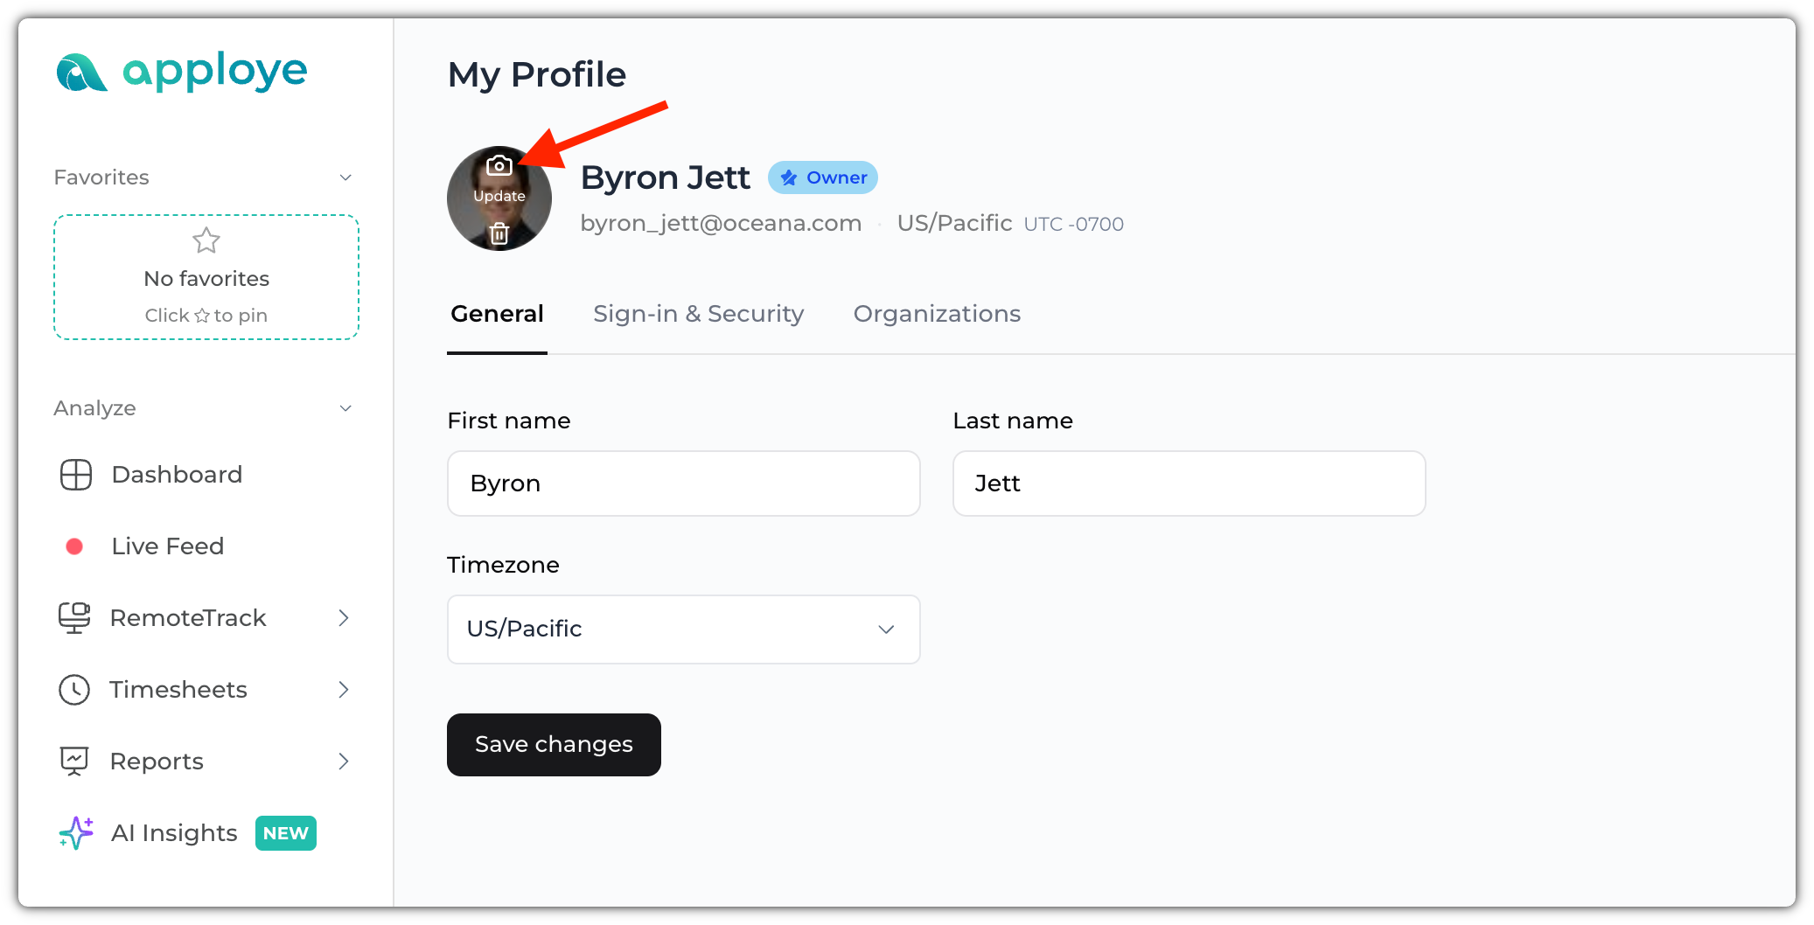Click the Timesheets clock icon
Image resolution: width=1814 pixels, height=925 pixels.
(74, 690)
